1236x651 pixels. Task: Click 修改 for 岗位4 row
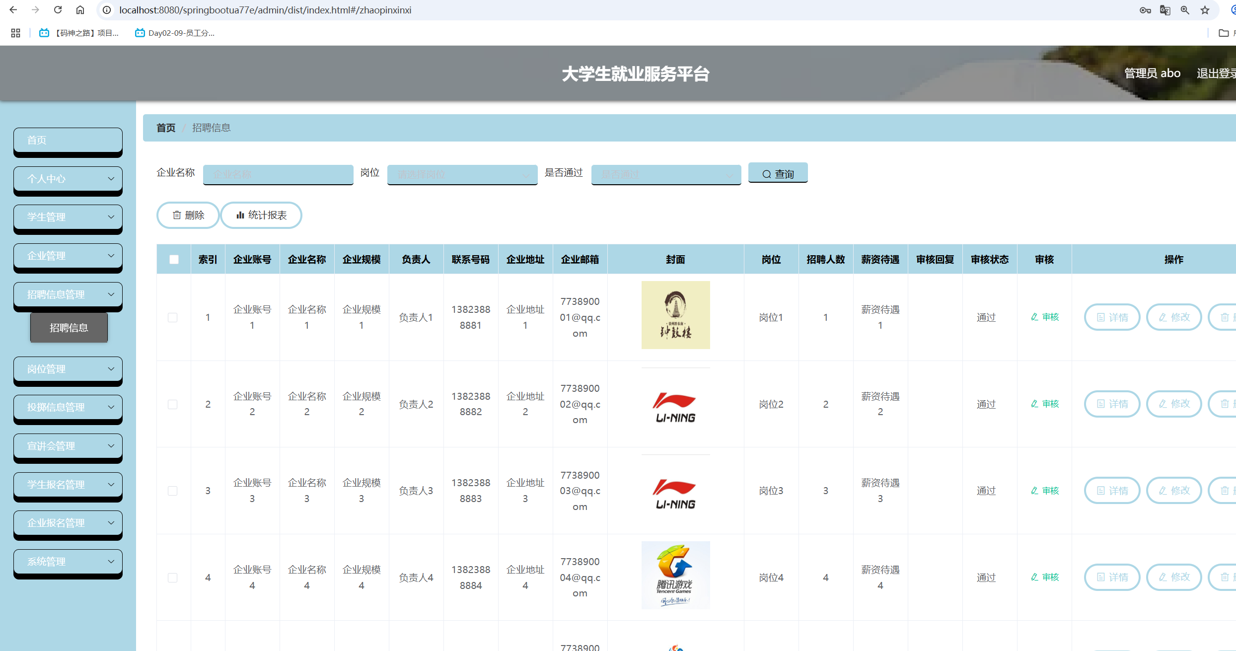click(x=1174, y=577)
